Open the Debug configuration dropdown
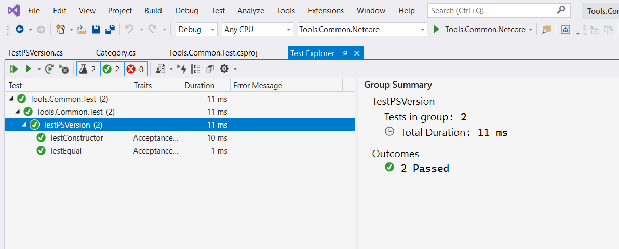 point(197,30)
